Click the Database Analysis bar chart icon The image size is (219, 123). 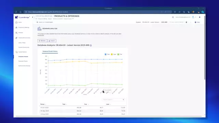(x=39, y=29)
